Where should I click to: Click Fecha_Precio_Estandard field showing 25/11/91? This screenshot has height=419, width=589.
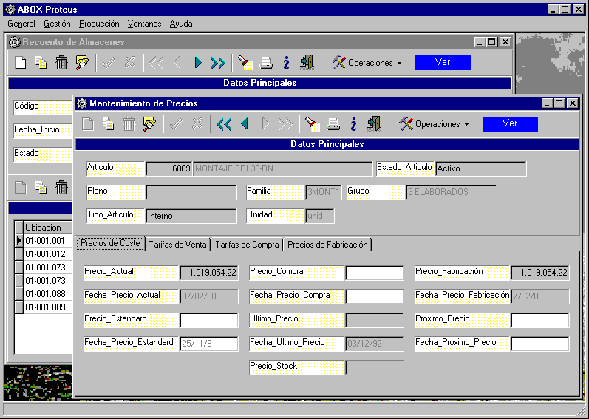(209, 344)
